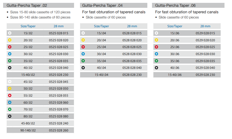Click the green ring icon beside 70/.02
This screenshot has width=232, height=139.
pos(10,109)
